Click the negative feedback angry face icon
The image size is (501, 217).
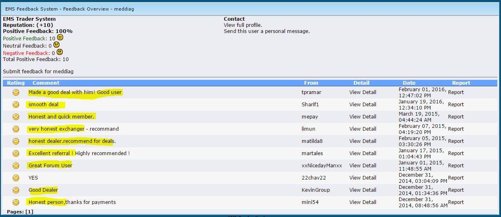(60, 52)
